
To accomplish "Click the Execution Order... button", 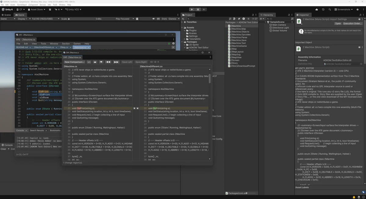I will [353, 23].
